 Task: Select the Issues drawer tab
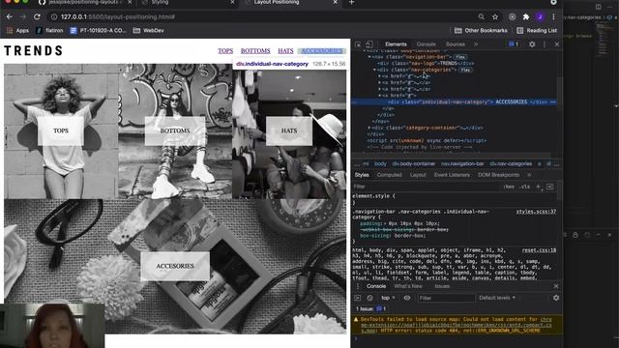[442, 286]
